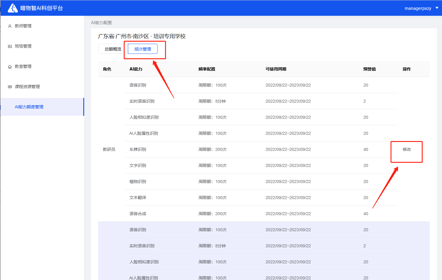The width and height of the screenshot is (442, 280).
Task: Click the 角色 column header
Action: tap(107, 69)
